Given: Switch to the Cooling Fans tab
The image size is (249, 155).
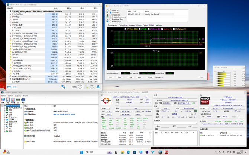Looking at the screenshot, I should click(x=123, y=25).
